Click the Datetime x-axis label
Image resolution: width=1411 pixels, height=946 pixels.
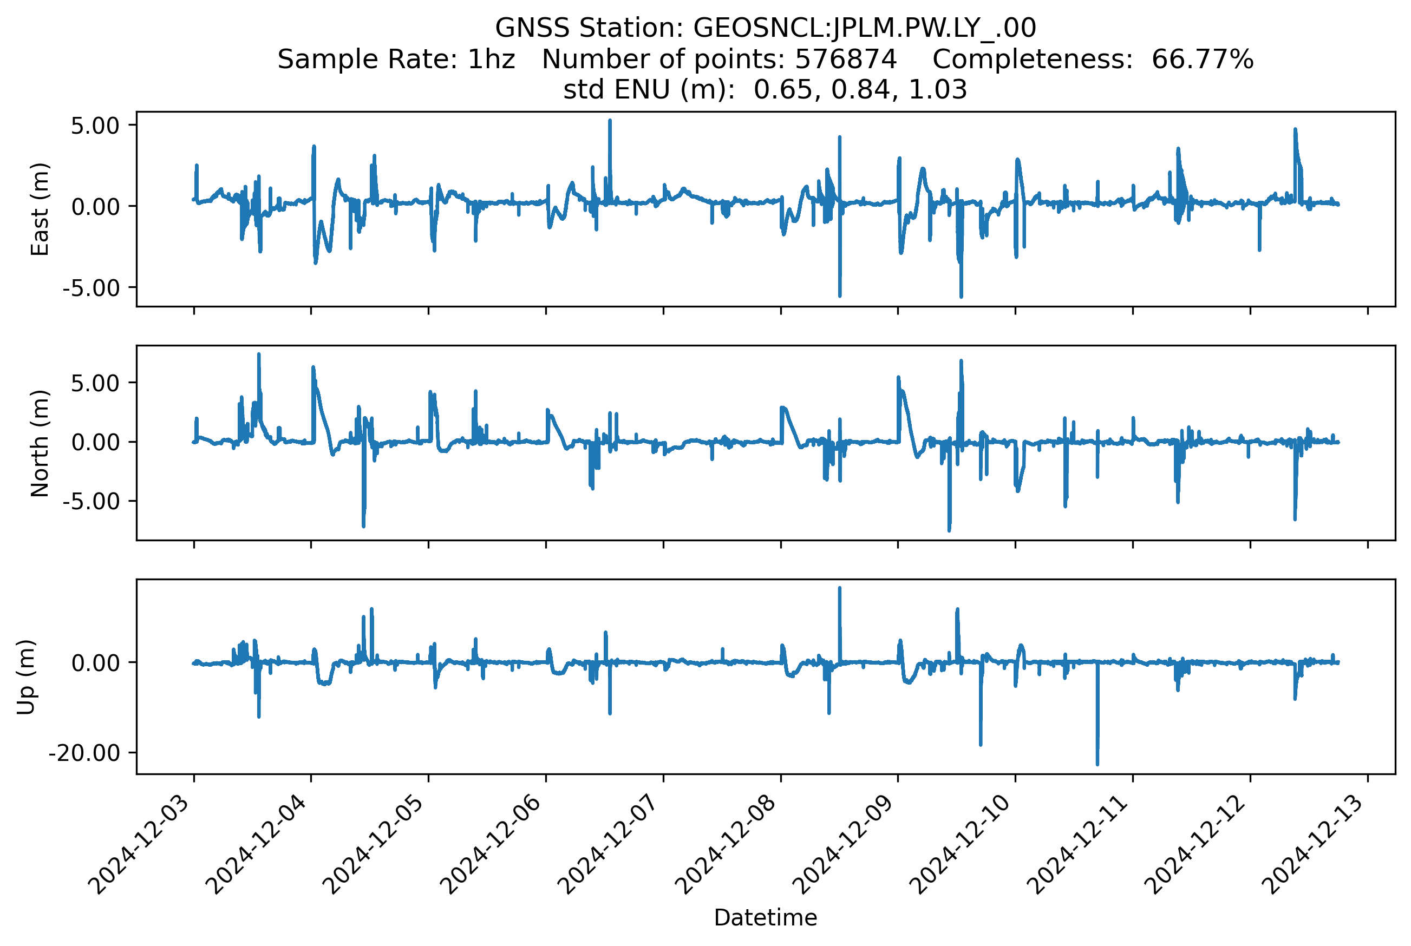click(x=765, y=918)
